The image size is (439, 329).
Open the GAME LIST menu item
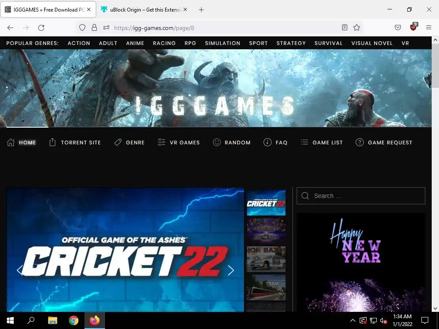[322, 142]
